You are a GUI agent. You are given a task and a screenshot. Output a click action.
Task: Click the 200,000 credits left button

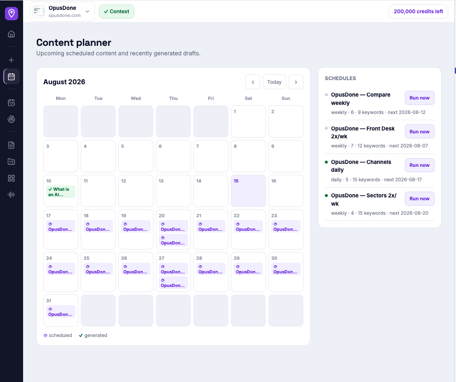(418, 12)
